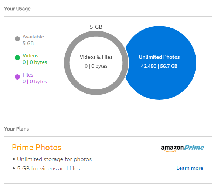Select the Files legend label
214x186 pixels.
(x=28, y=75)
